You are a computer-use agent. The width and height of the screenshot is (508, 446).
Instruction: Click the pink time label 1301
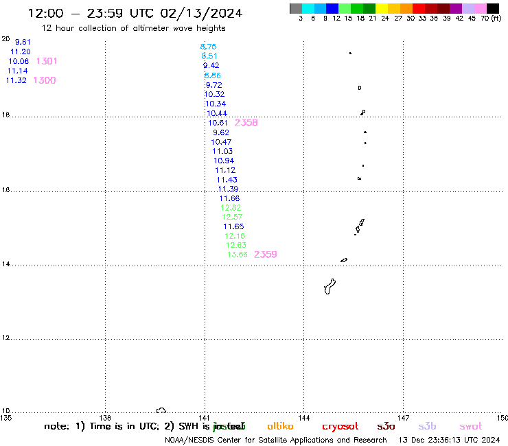(47, 61)
